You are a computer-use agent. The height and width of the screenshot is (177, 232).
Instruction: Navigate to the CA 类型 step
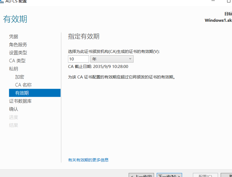(17, 61)
